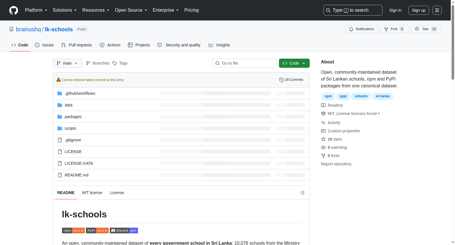Click the Report repository link
The height and width of the screenshot is (245, 455).
click(x=336, y=164)
